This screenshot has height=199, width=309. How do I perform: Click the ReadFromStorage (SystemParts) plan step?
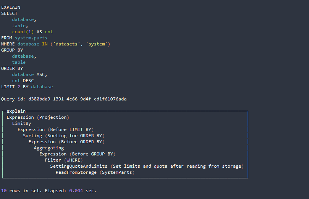[95, 172]
